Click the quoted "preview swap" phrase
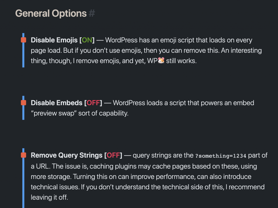Screen dimensions: 278x208 [x=54, y=113]
